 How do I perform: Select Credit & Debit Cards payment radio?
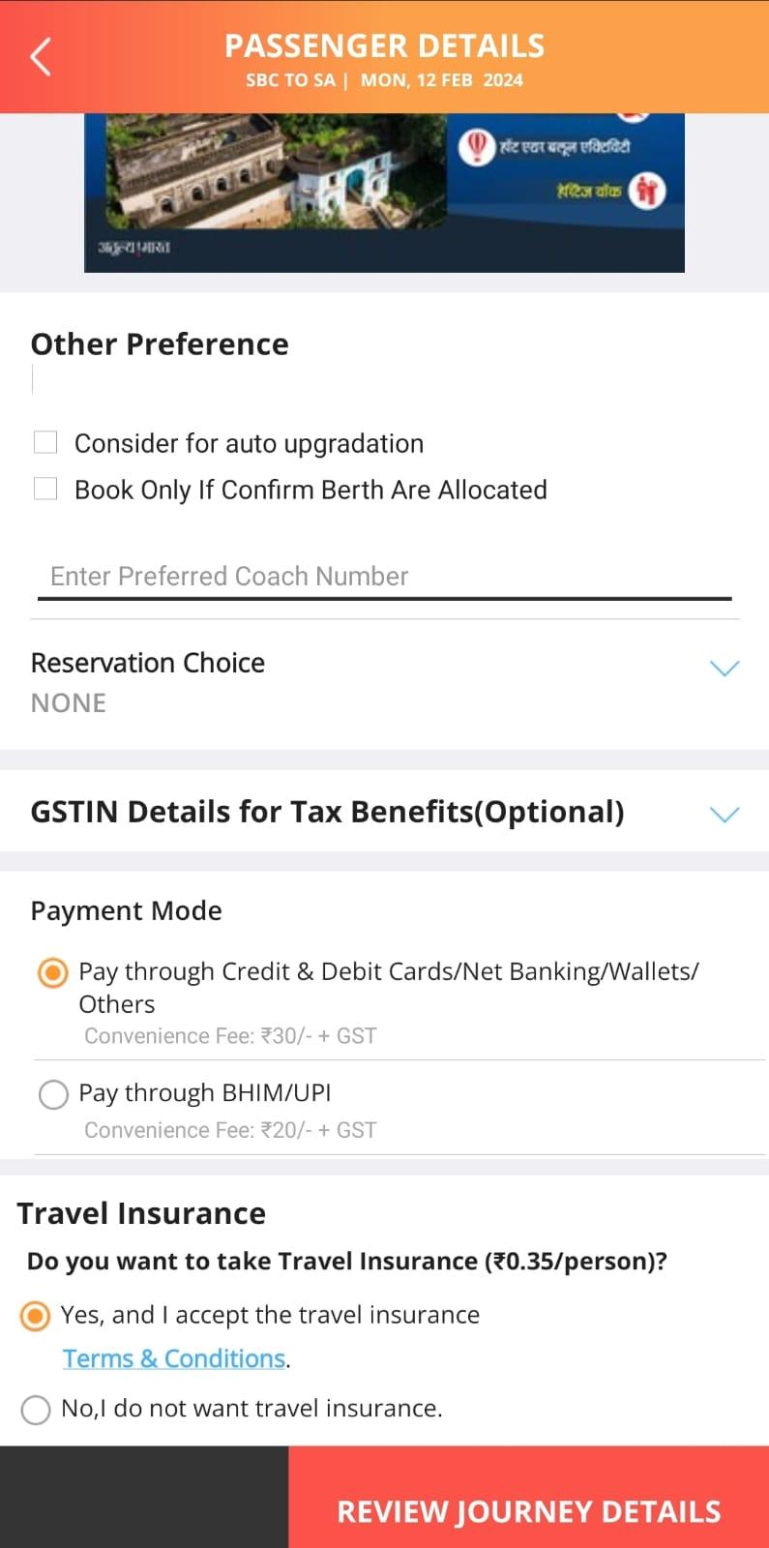53,972
